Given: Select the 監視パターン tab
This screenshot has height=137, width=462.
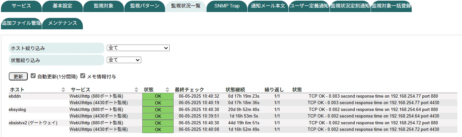Looking at the screenshot, I should point(145,6).
